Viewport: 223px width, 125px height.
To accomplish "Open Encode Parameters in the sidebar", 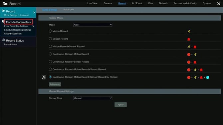I will [18, 22].
